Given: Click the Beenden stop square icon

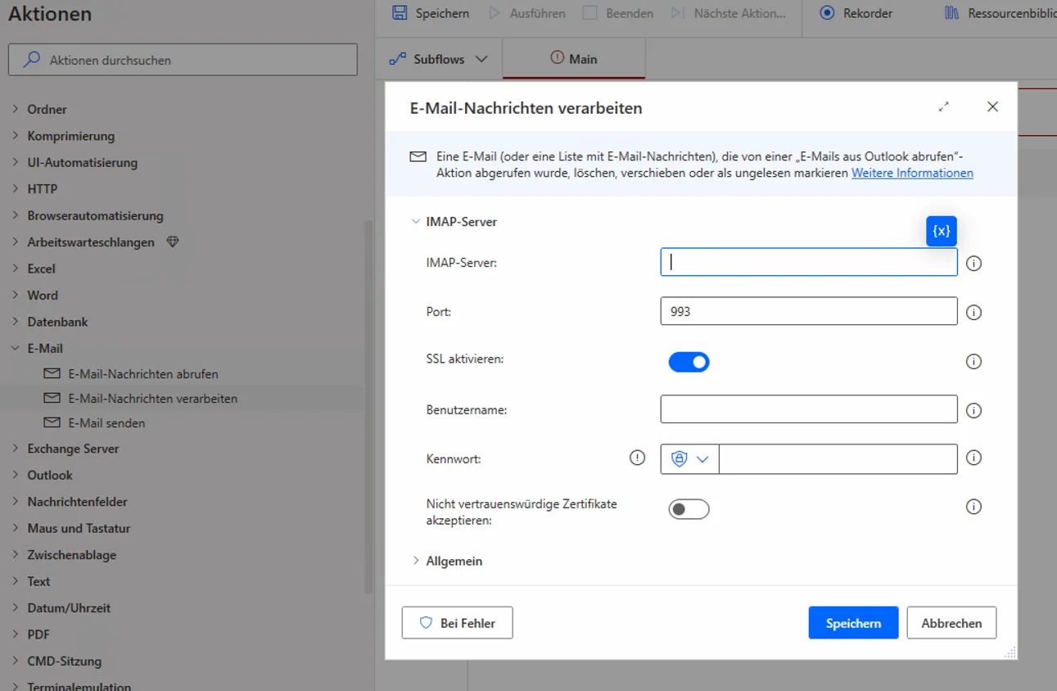Looking at the screenshot, I should coord(589,13).
